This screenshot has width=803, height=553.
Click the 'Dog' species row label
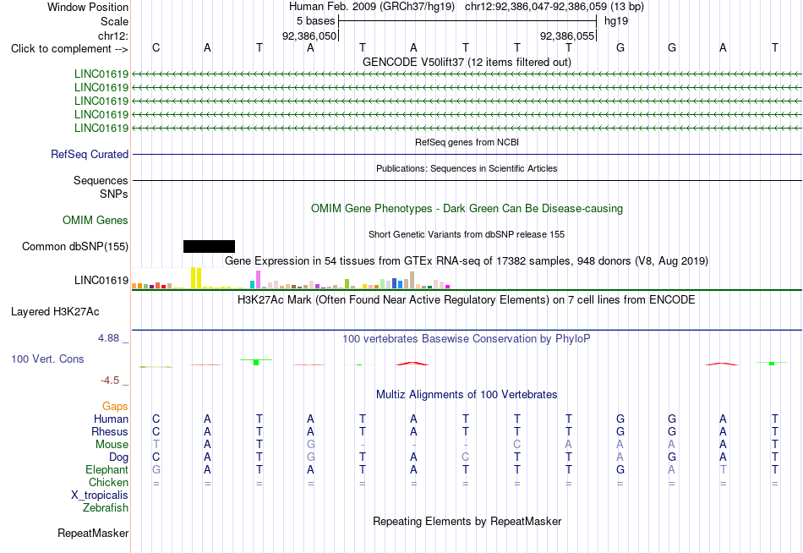118,457
